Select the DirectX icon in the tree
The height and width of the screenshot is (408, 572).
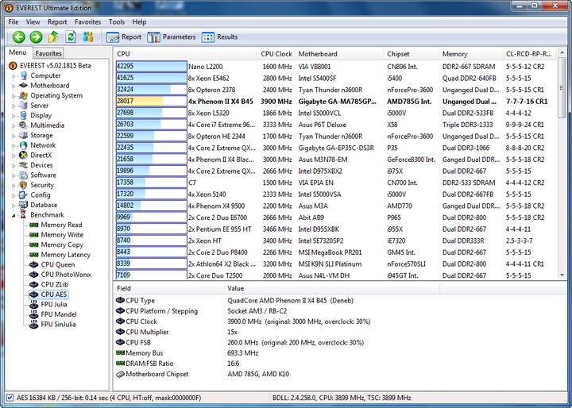(x=23, y=155)
